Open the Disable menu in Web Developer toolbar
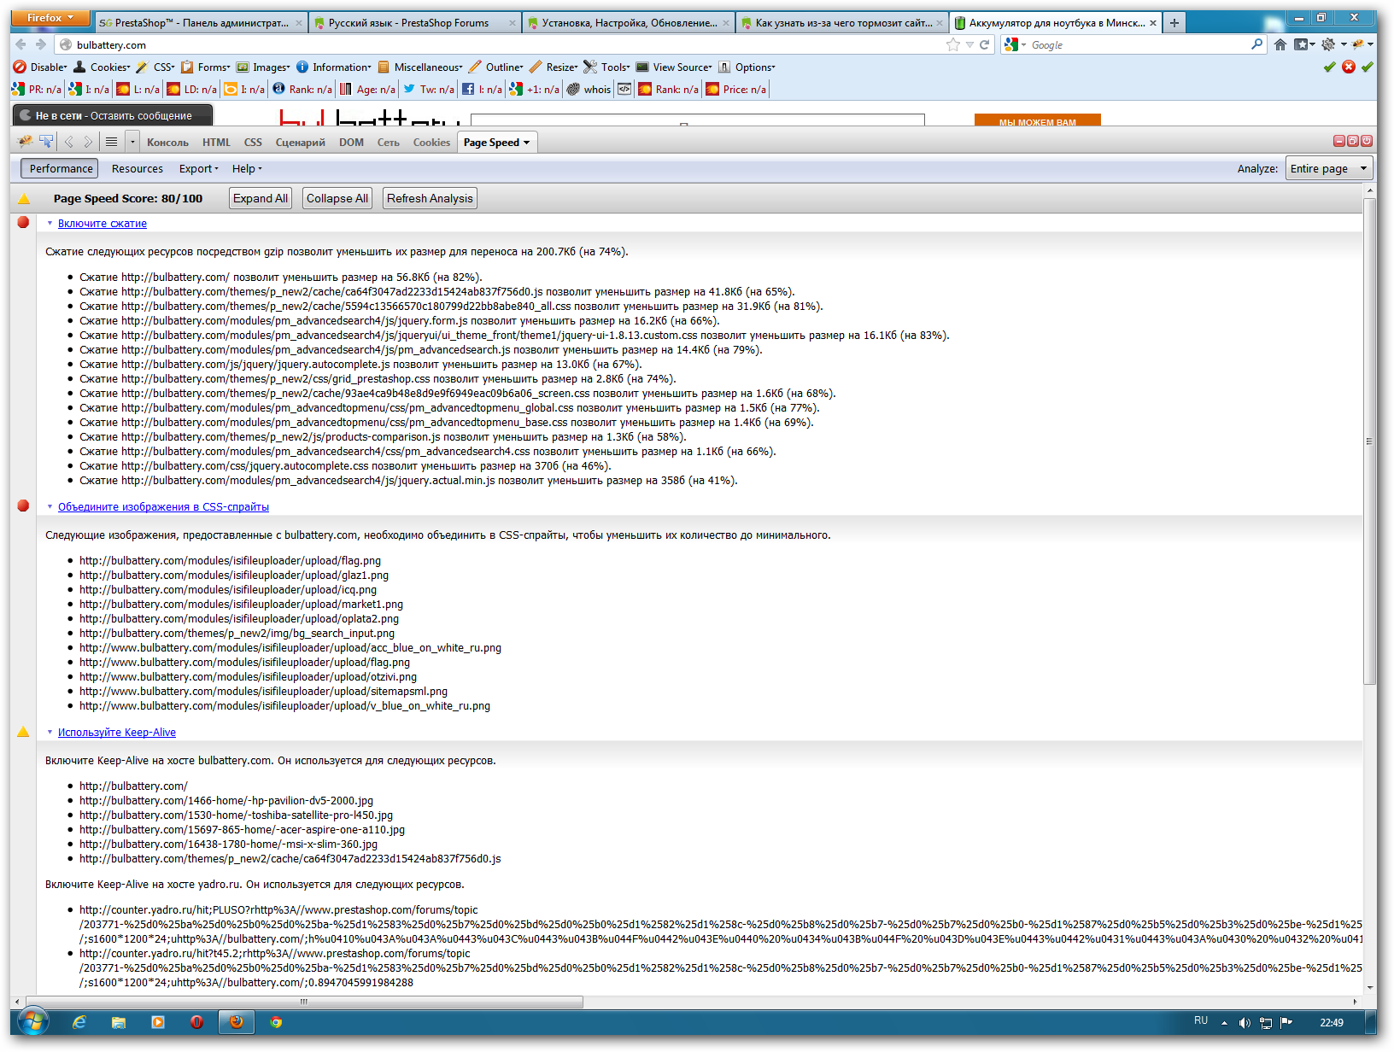This screenshot has height=1052, width=1394. click(x=40, y=67)
